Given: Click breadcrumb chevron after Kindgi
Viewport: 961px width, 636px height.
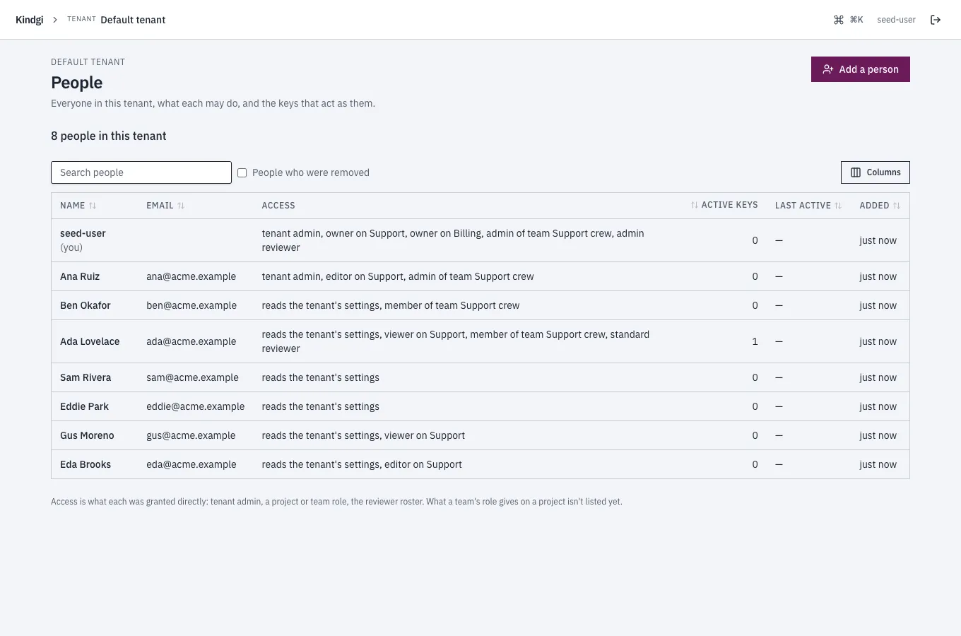Looking at the screenshot, I should tap(55, 20).
